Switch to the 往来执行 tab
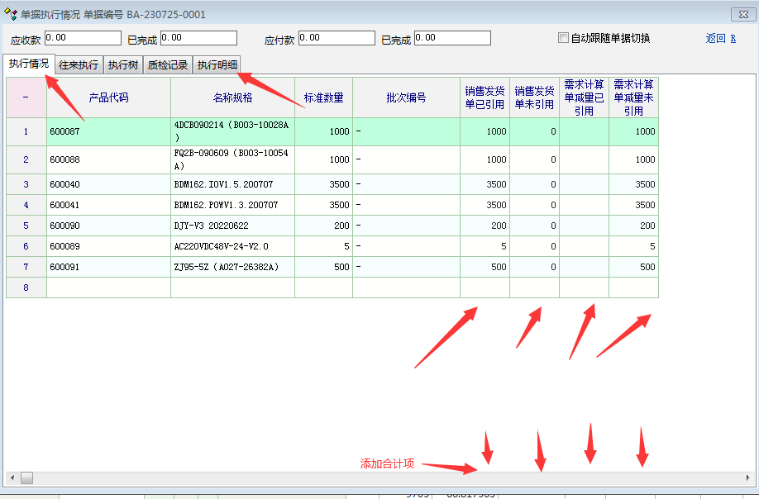 click(79, 65)
